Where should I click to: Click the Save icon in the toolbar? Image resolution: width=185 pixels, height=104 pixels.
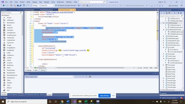coord(18,5)
